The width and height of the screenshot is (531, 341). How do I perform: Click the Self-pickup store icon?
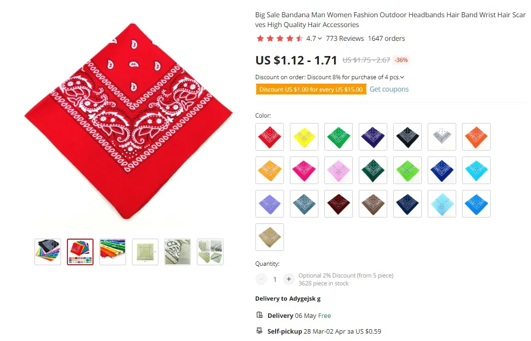pos(259,331)
